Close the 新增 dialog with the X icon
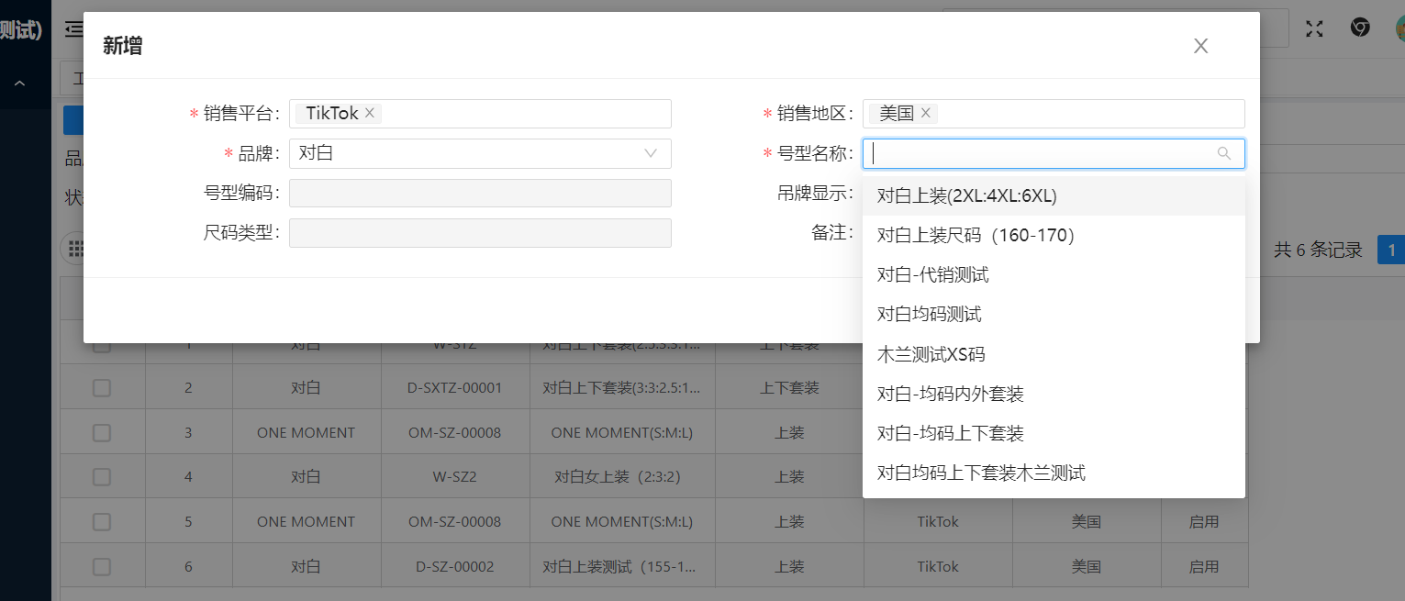This screenshot has height=601, width=1405. [x=1200, y=46]
